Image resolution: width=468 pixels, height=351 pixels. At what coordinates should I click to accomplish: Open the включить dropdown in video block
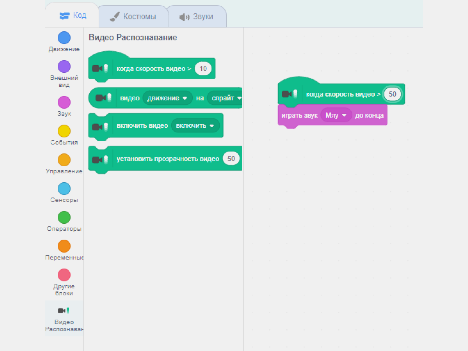click(195, 126)
